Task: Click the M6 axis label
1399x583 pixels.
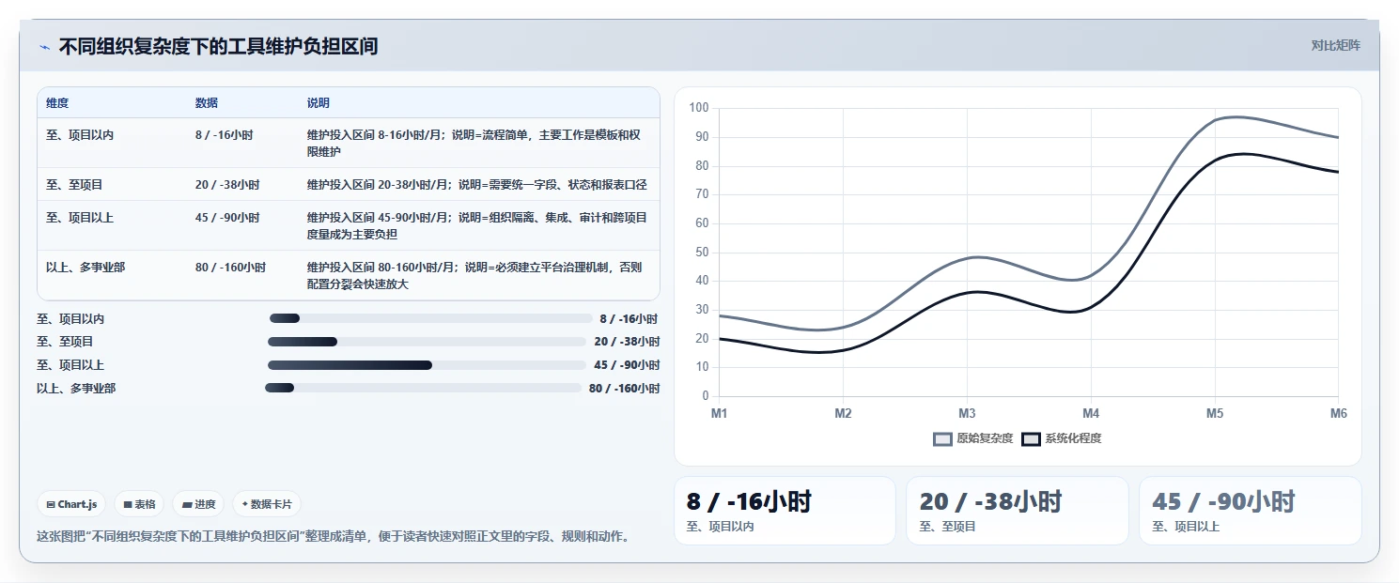Action: pos(1338,413)
